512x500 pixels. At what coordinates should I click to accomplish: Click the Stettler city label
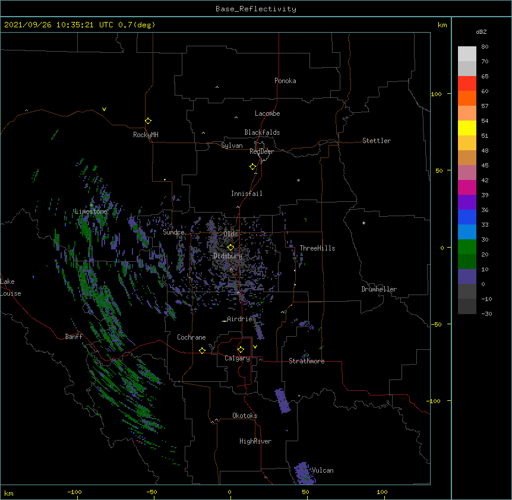[377, 141]
